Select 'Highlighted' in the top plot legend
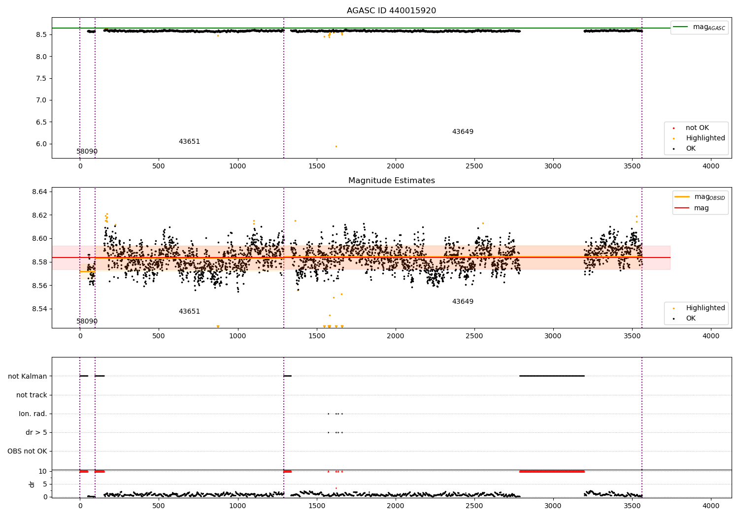The image size is (739, 517). [x=705, y=138]
